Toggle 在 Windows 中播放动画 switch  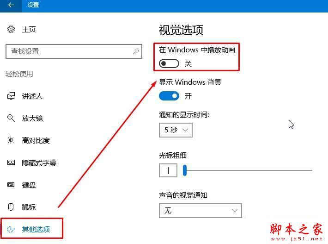coord(169,63)
